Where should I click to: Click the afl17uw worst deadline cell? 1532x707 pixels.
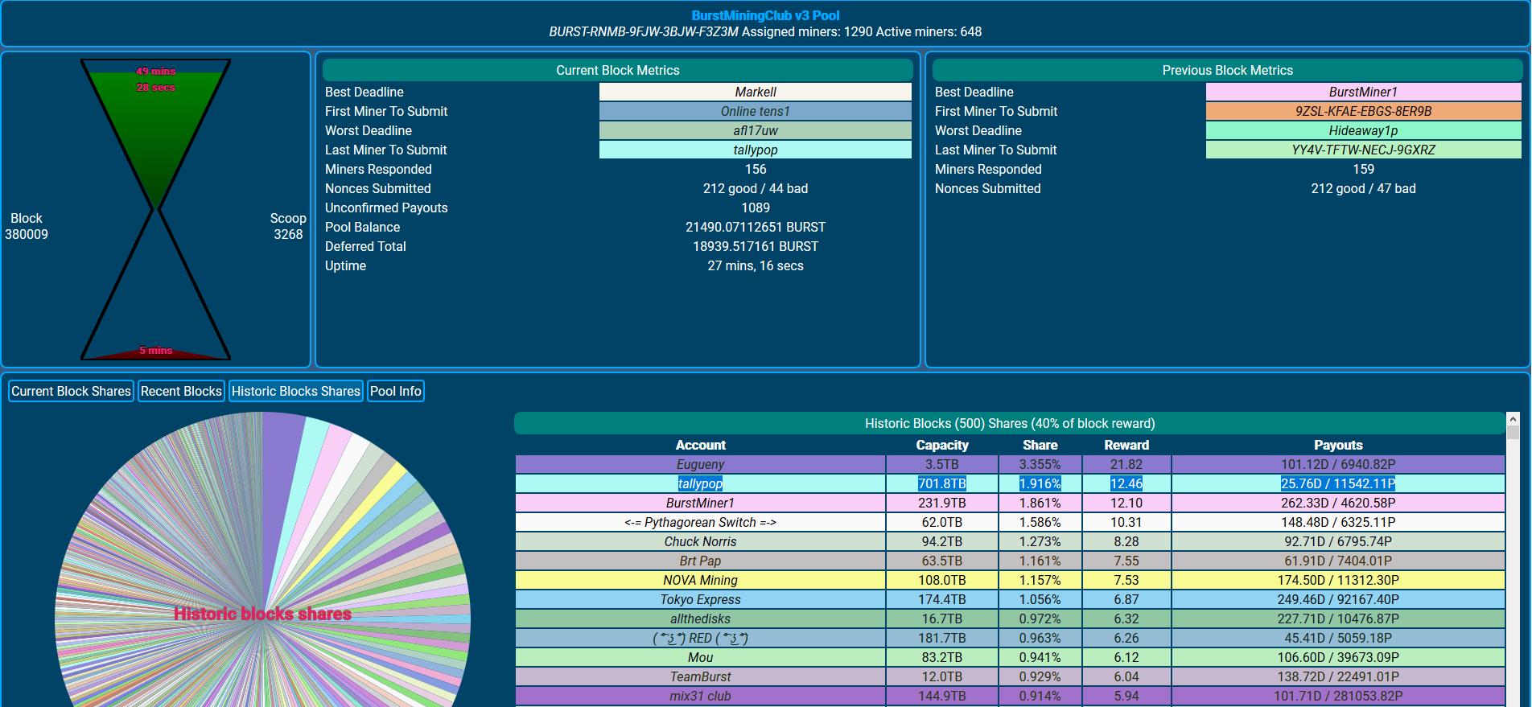click(x=756, y=130)
